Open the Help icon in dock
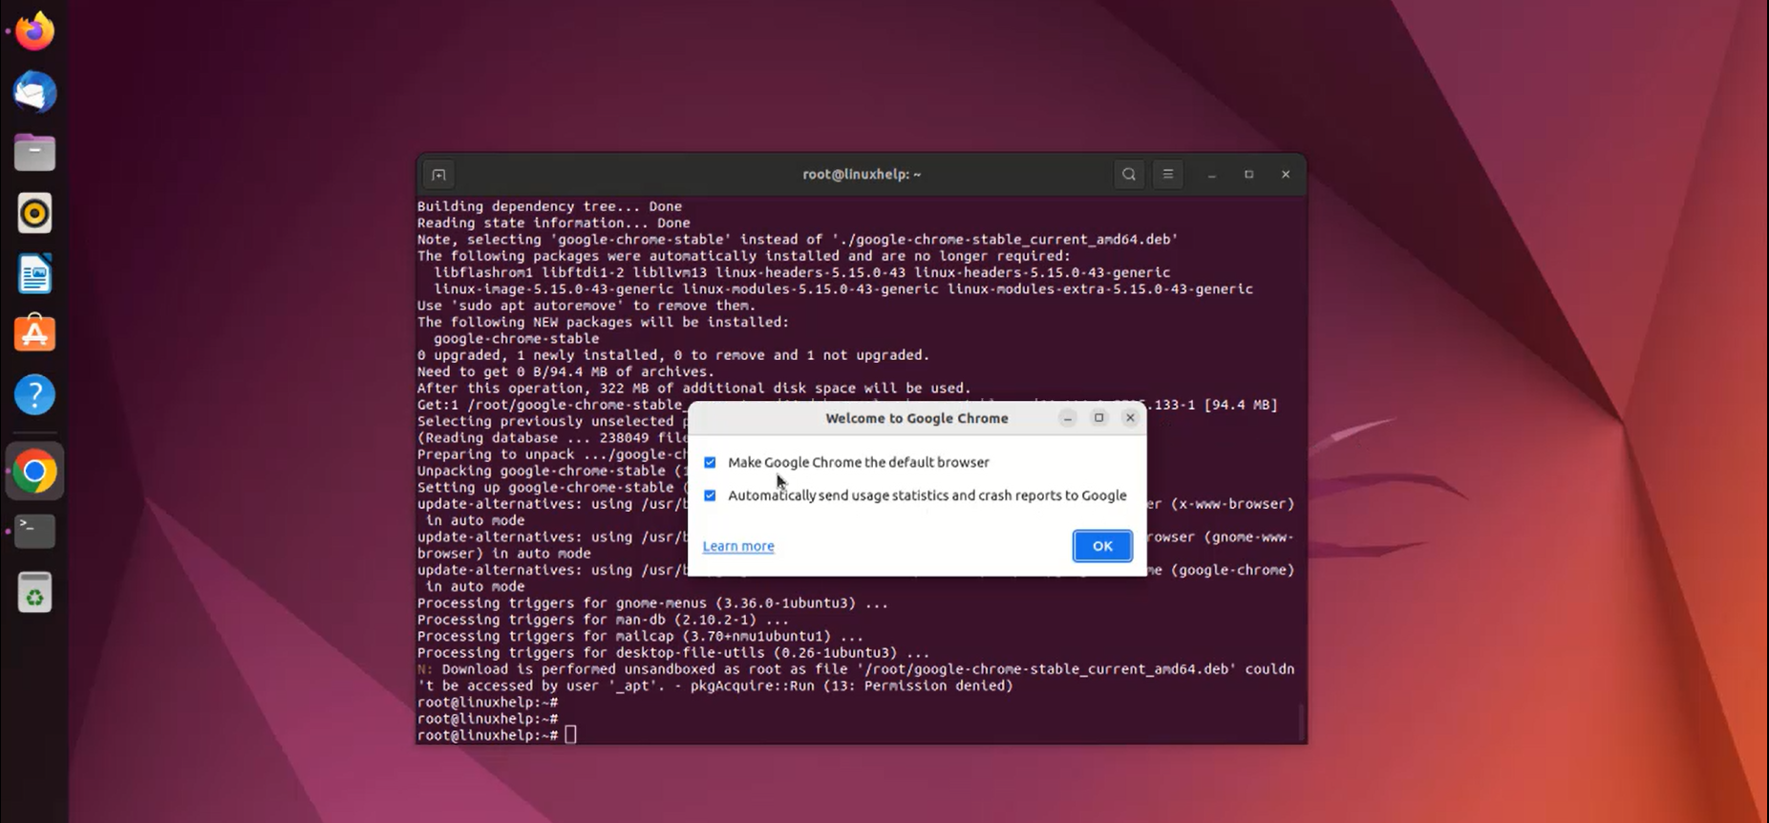 (x=35, y=395)
